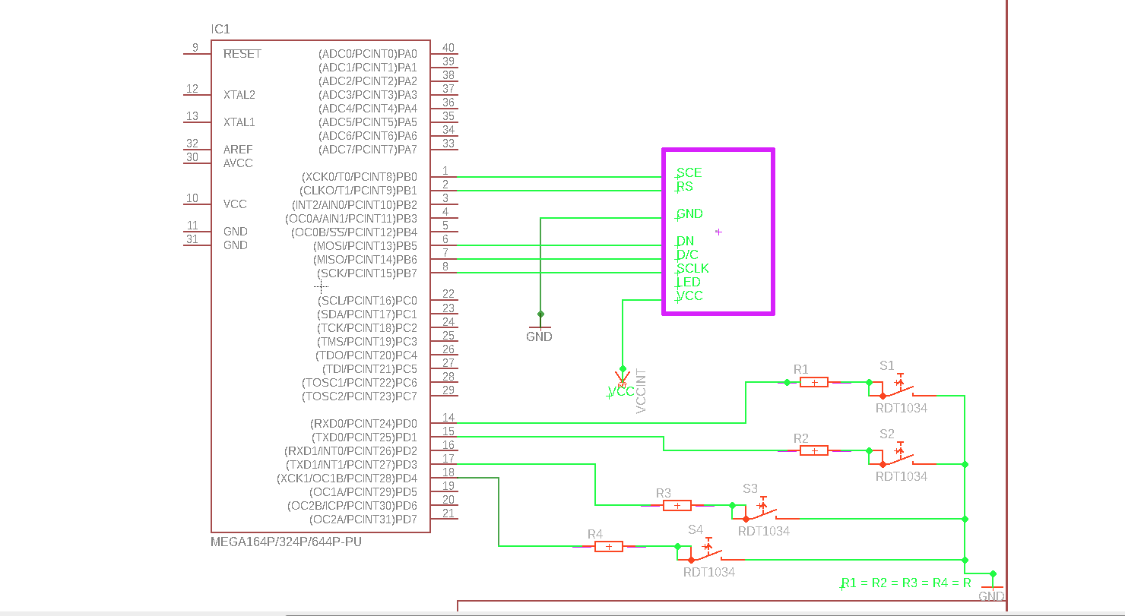1125x616 pixels.
Task: Click the SCE pin label on display
Action: (x=689, y=173)
